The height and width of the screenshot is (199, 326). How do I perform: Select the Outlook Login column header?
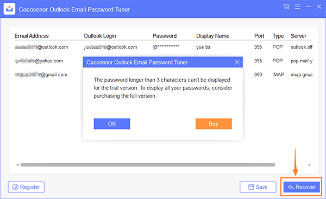pos(99,36)
